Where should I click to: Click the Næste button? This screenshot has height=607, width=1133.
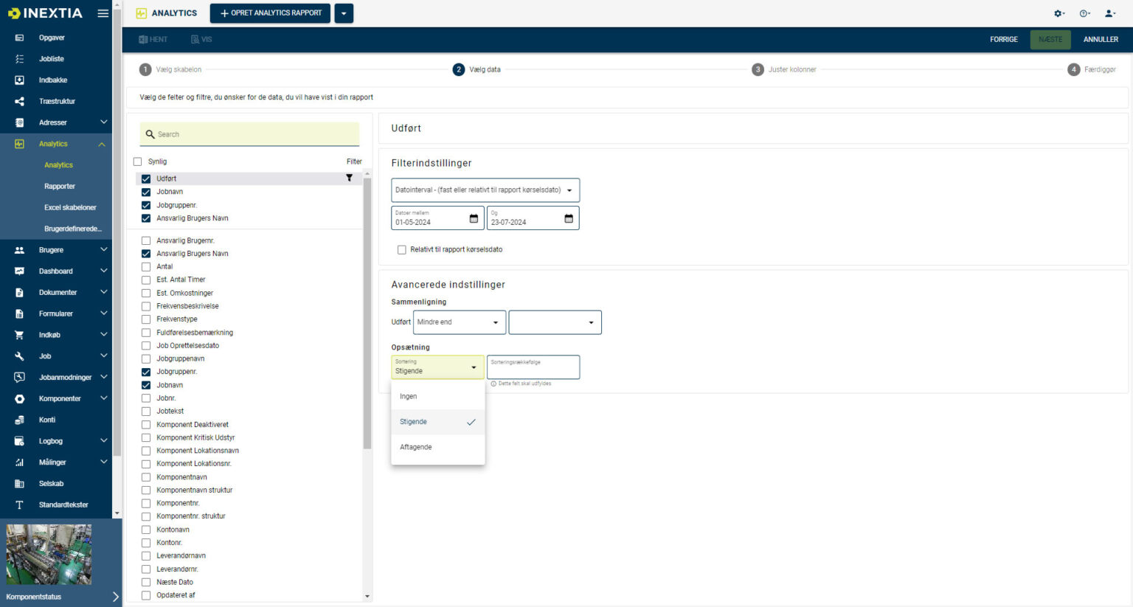[x=1050, y=40]
